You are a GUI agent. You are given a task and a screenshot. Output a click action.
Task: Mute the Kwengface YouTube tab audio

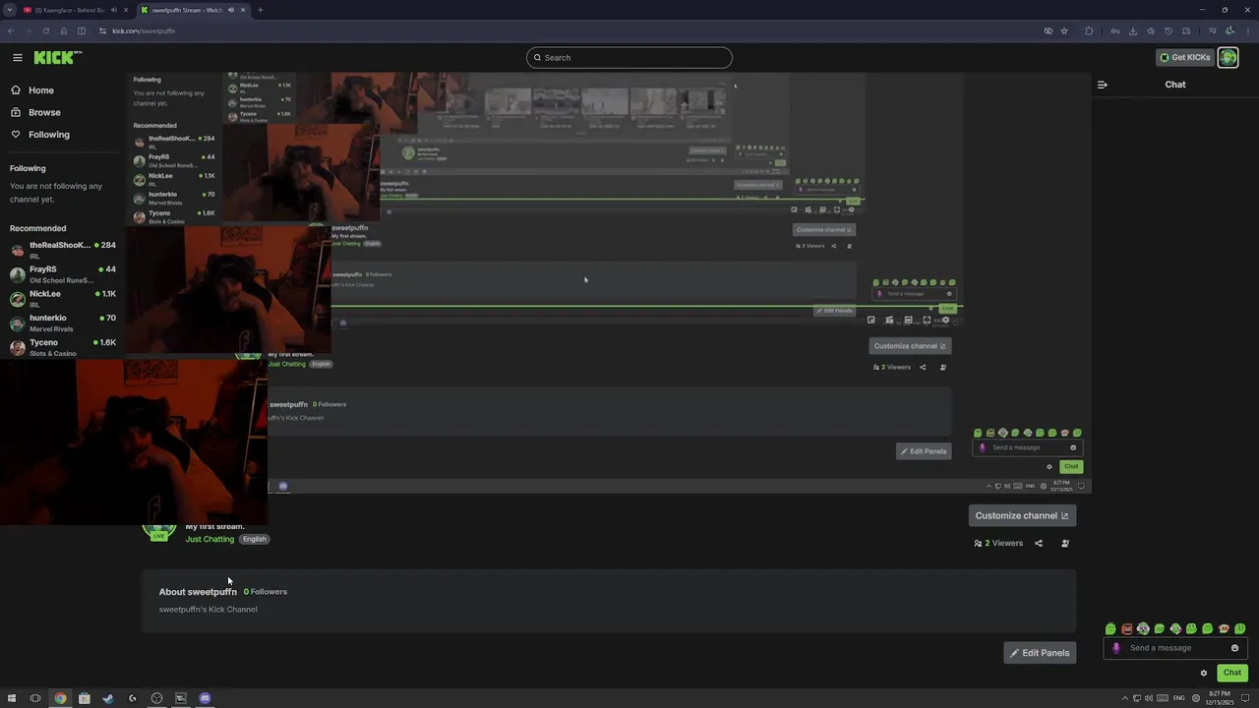(x=113, y=10)
